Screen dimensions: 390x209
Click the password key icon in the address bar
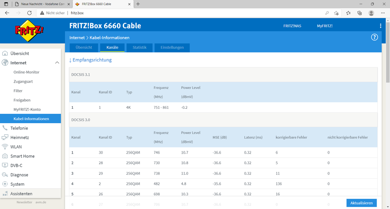327,13
